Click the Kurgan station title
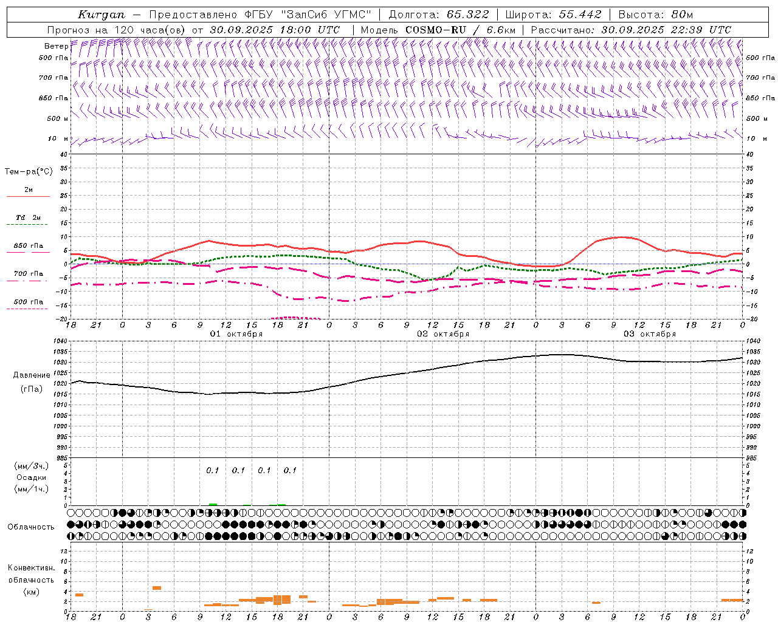 [x=102, y=15]
